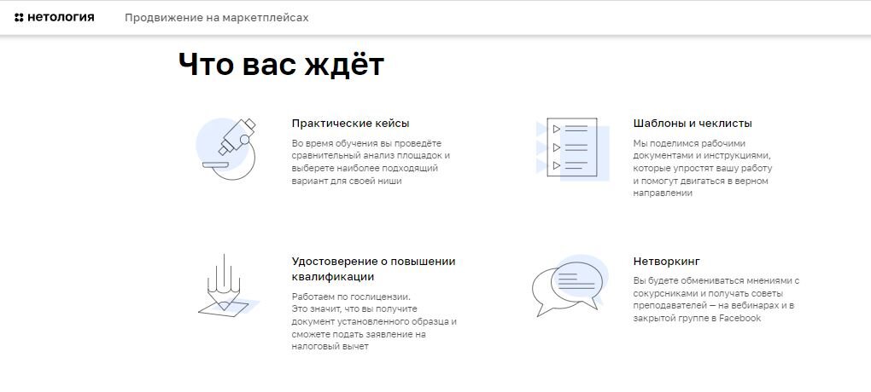Screen dimensions: 871x392
Task: Click the description starting Работаем по728 гослицензии
Action: pos(374,321)
